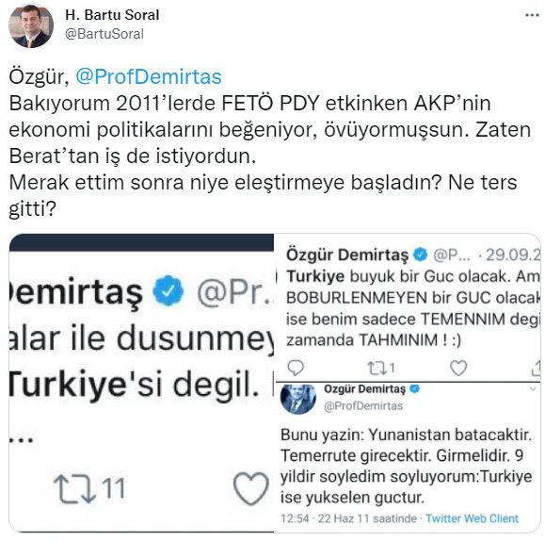Open the left screenshot image of the tweet
The height and width of the screenshot is (542, 545).
pyautogui.click(x=141, y=383)
